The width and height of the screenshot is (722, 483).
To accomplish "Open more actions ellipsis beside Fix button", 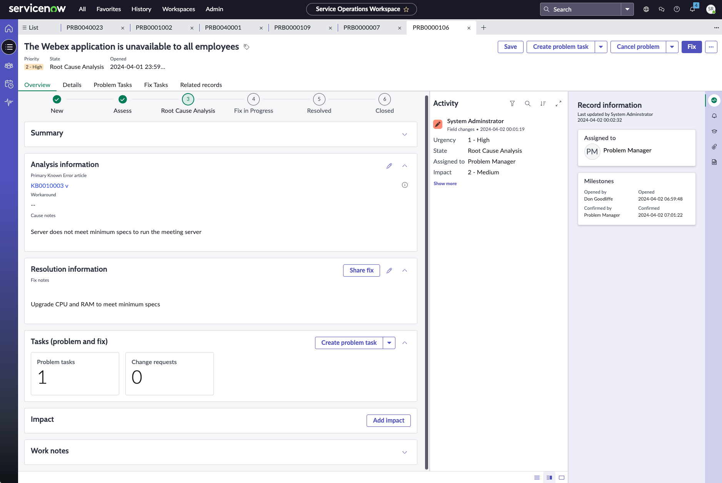I will pyautogui.click(x=711, y=47).
